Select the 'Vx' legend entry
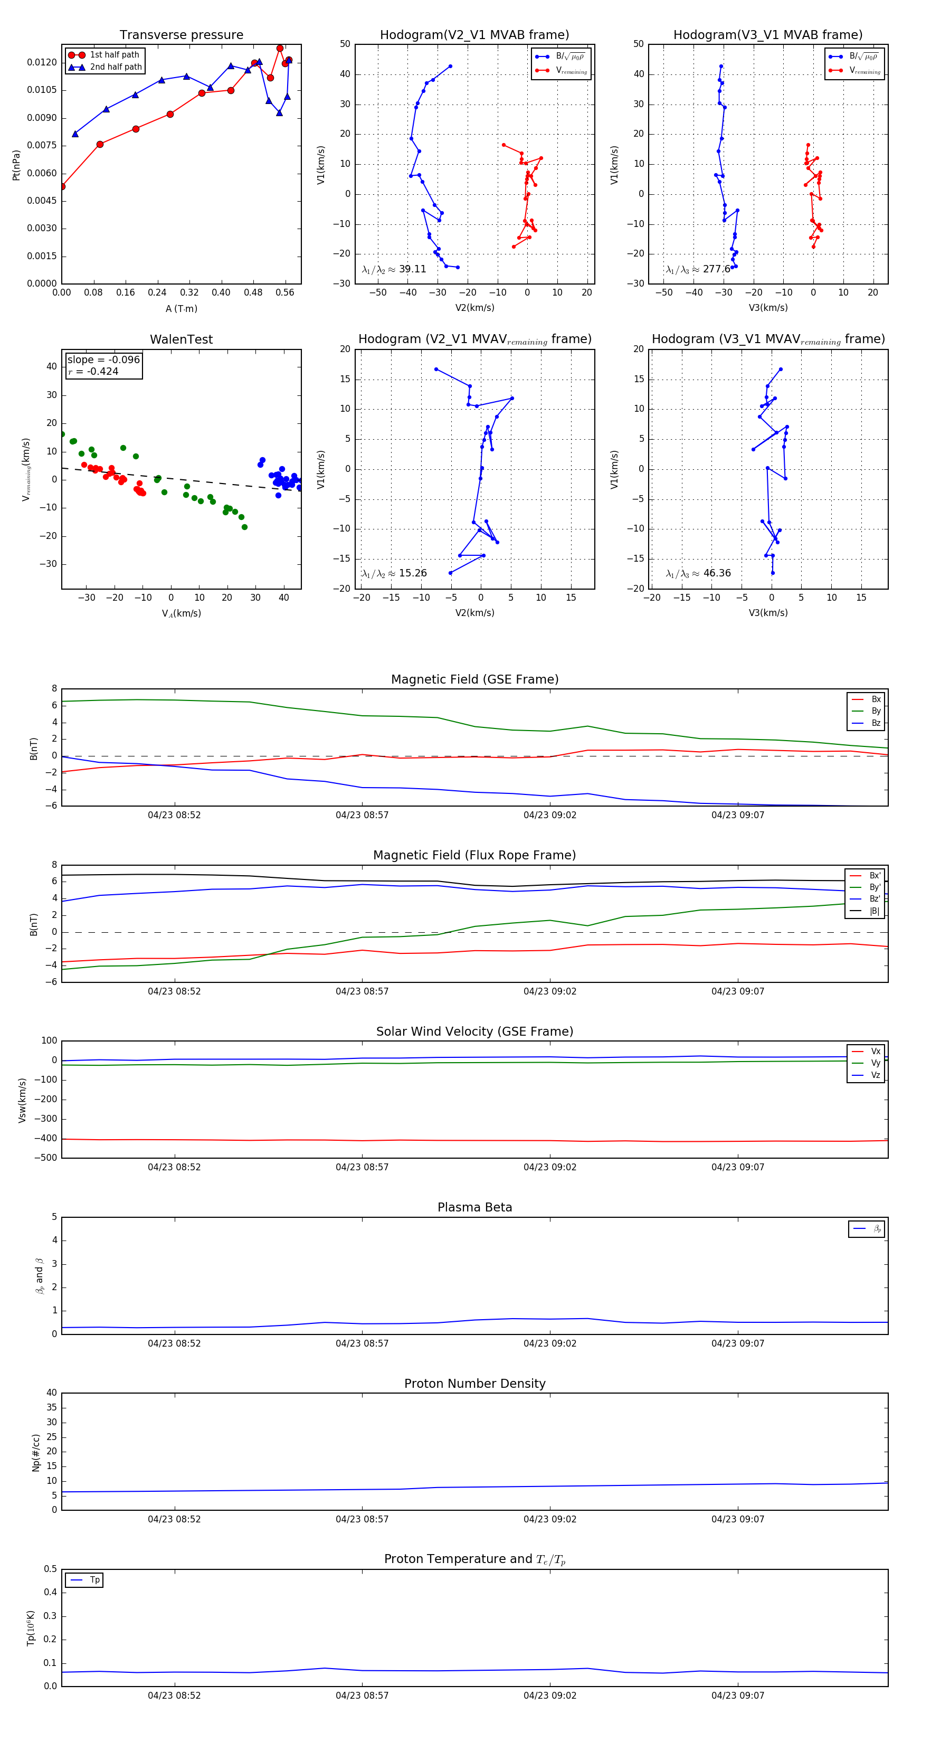 click(866, 1052)
